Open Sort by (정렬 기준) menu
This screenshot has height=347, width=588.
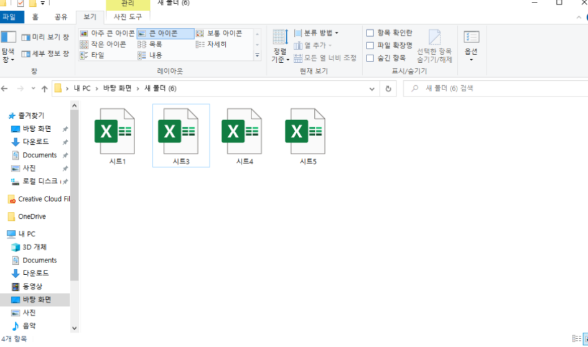280,46
